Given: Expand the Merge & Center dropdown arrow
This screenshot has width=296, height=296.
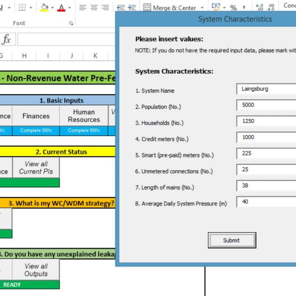Looking at the screenshot, I should coord(202,8).
